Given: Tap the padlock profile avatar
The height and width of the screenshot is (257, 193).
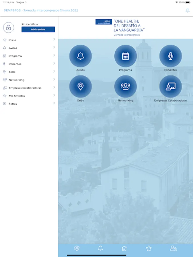Looking at the screenshot, I should pos(9,27).
